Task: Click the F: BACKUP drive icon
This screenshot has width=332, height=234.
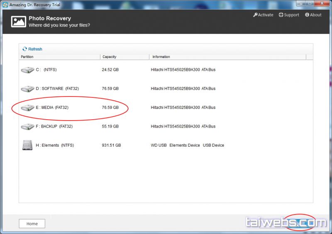Action: pos(27,127)
